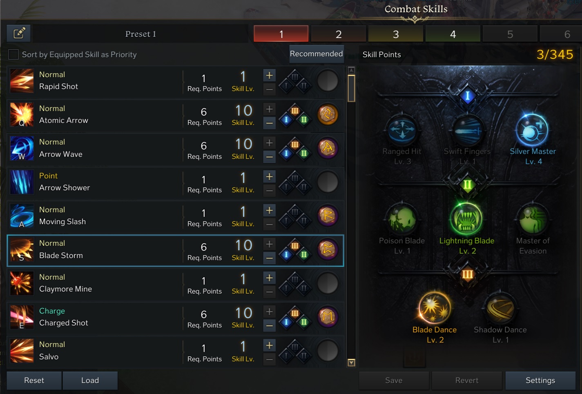Increase Claymore Mine skill level with plus
Viewport: 582px width, 394px height.
(269, 278)
